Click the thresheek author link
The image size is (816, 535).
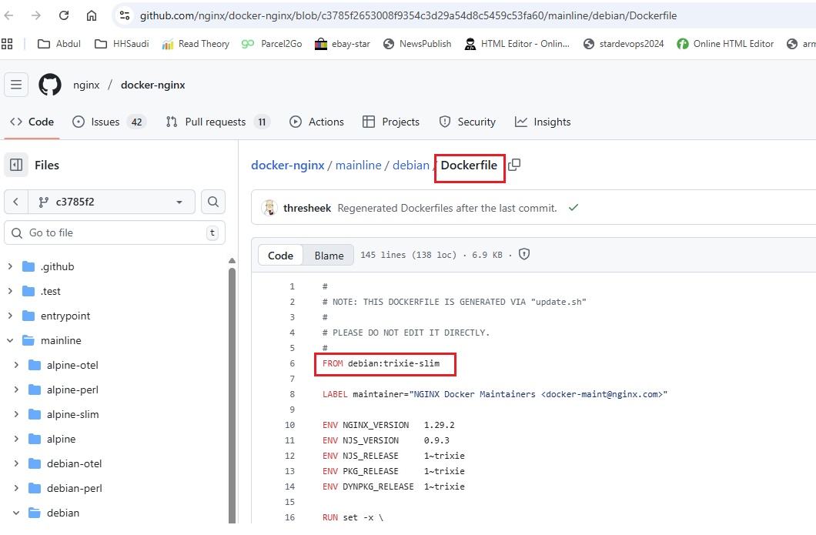(x=307, y=208)
